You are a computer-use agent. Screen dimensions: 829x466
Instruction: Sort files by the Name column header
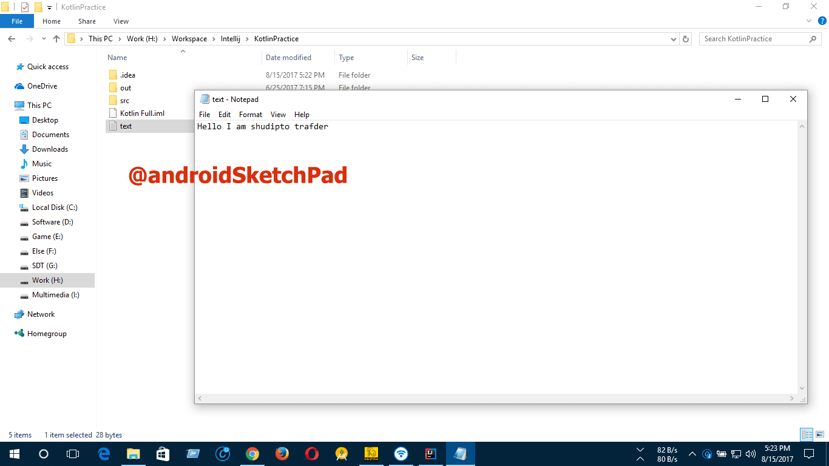pyautogui.click(x=117, y=57)
